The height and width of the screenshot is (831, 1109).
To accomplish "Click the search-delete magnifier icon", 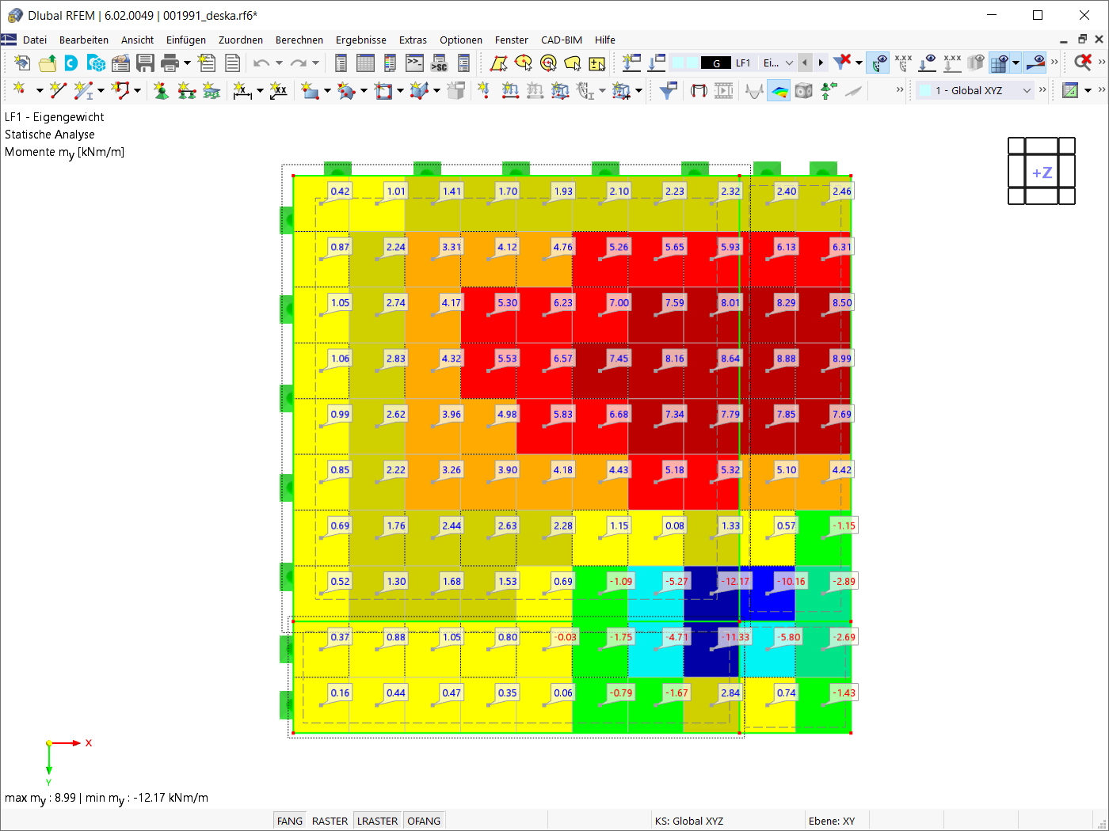I will (x=1083, y=63).
